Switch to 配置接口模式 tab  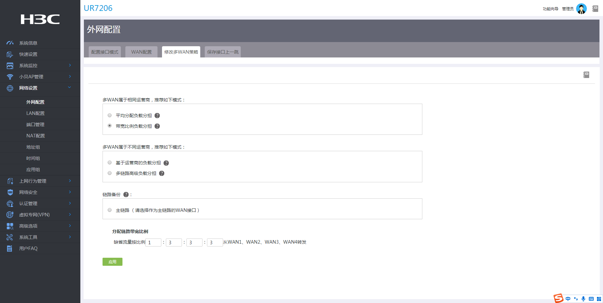pyautogui.click(x=105, y=52)
